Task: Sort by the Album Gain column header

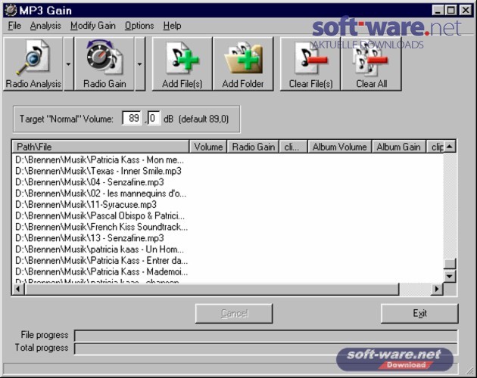Action: 398,147
